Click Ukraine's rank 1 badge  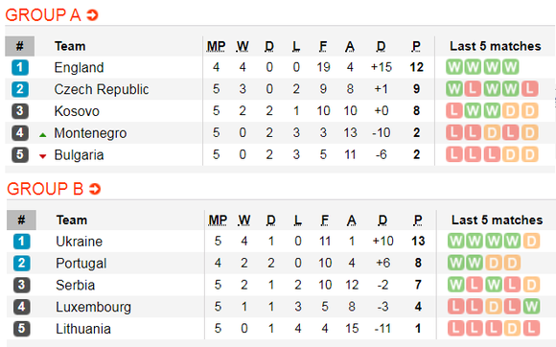[x=22, y=242]
